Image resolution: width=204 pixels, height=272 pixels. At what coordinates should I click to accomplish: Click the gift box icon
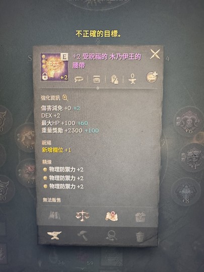(140, 217)
